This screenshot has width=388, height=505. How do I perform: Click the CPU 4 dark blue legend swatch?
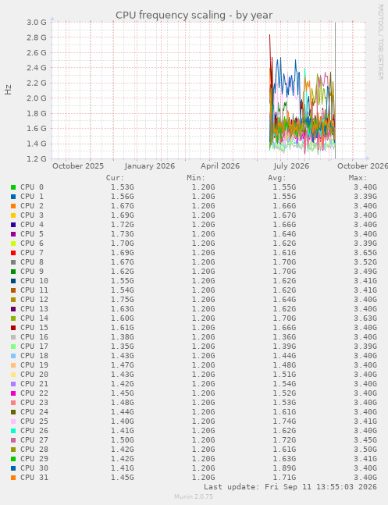[13, 225]
